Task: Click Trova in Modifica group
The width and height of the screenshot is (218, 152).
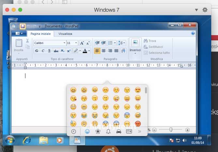Action: pyautogui.click(x=150, y=41)
